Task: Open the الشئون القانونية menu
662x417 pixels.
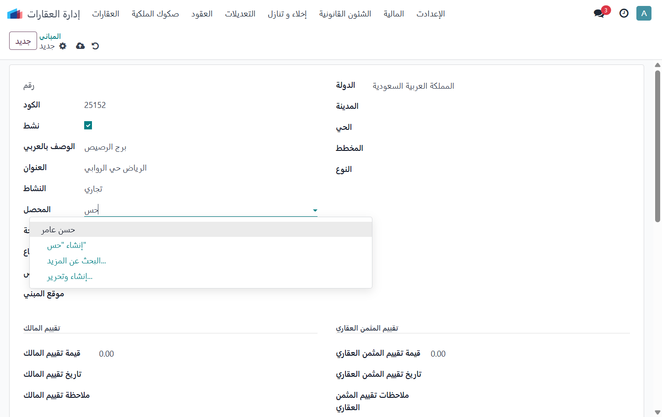Action: pyautogui.click(x=345, y=14)
